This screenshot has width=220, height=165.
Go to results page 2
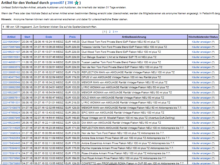(110, 32)
